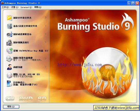The height and width of the screenshot is (111, 140).
Task: Select 备份/还原文件和文件夹 option
Action: point(25,26)
